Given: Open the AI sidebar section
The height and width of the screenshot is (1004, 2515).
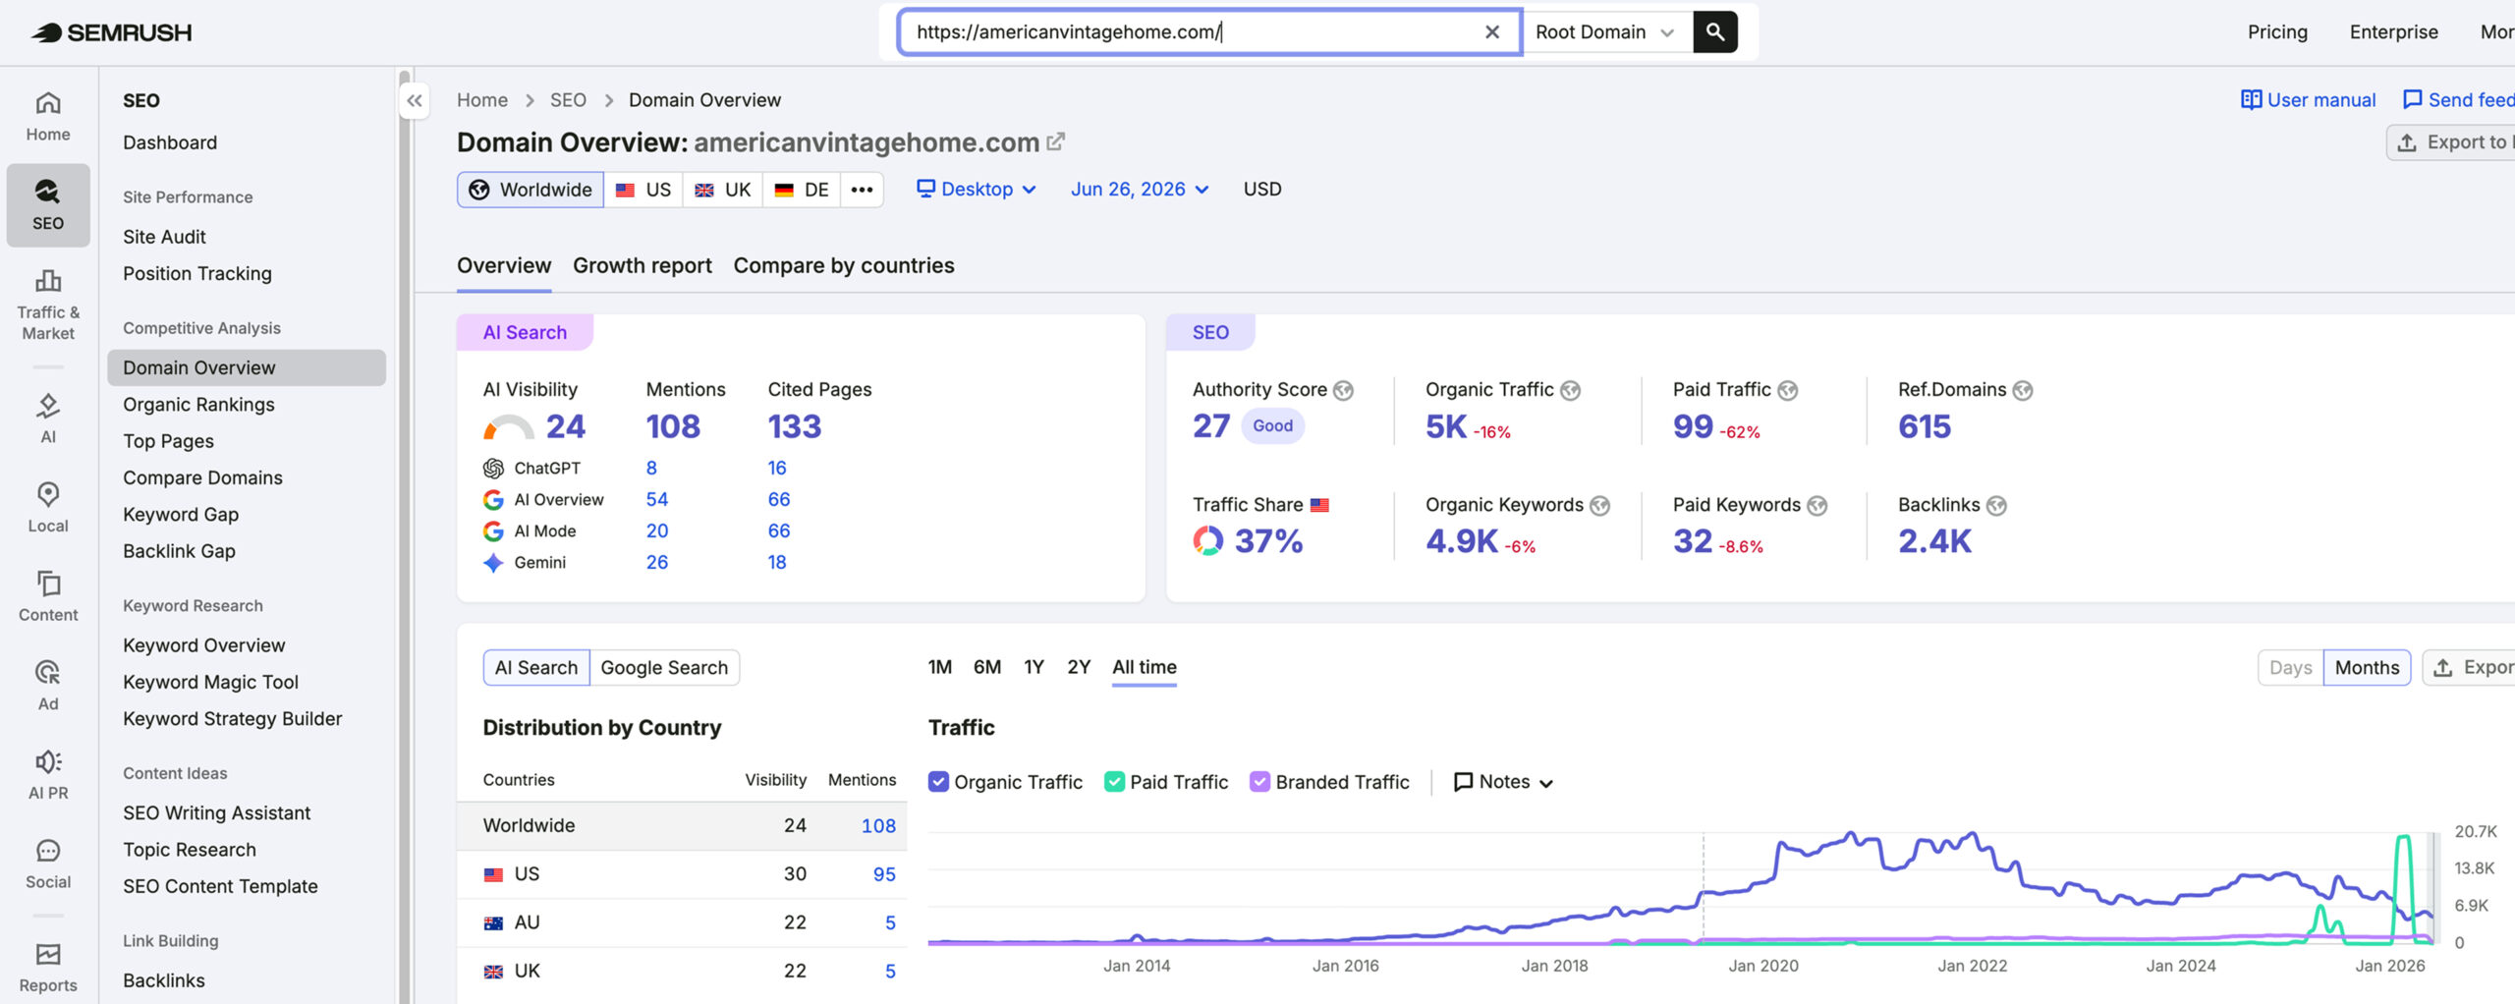Looking at the screenshot, I should tap(48, 418).
